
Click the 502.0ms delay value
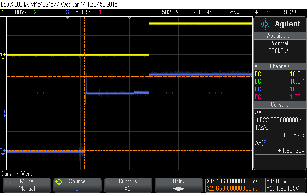(170, 12)
